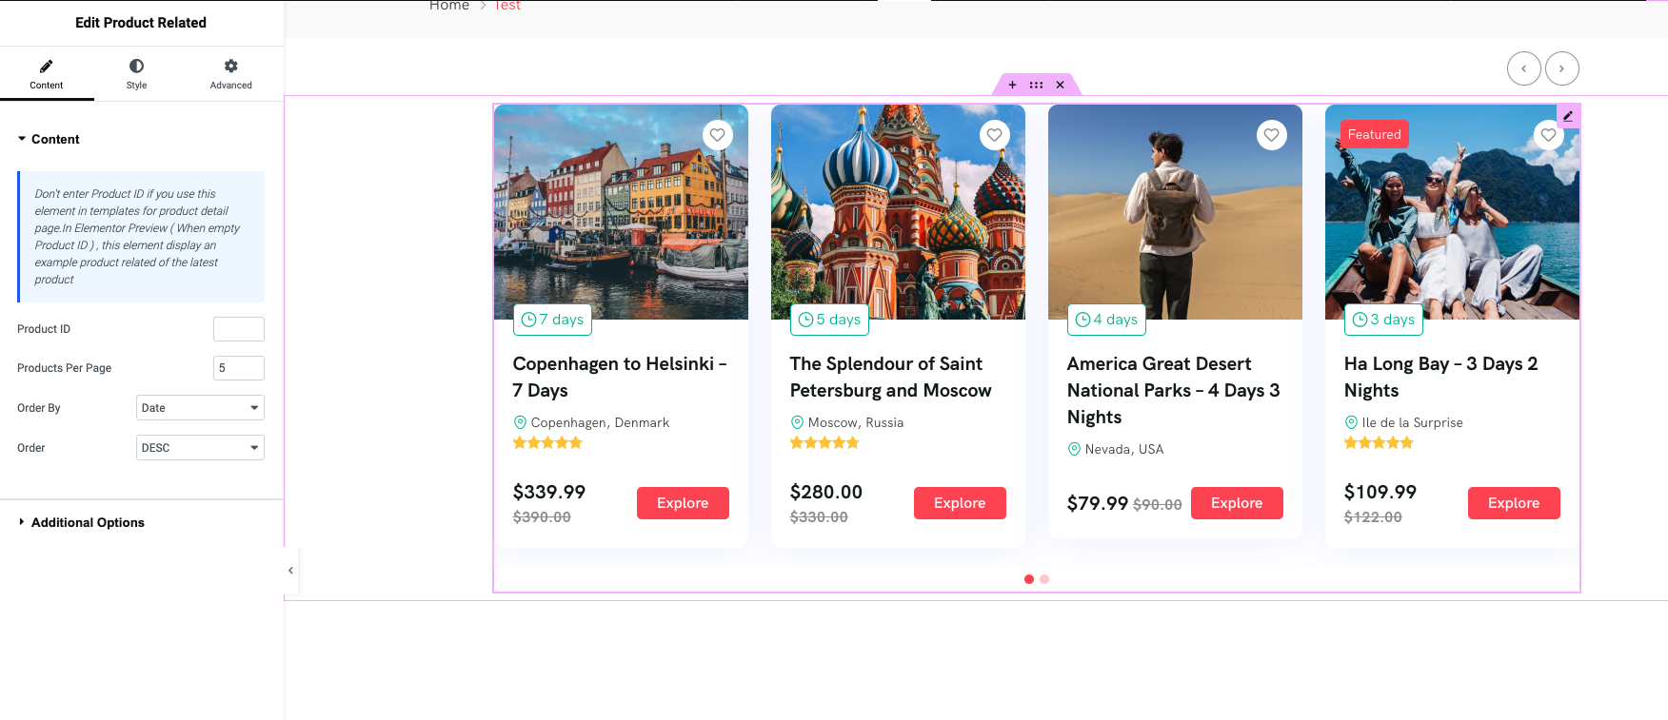This screenshot has height=720, width=1668.
Task: Click the Edit Product Related panel title
Action: pyautogui.click(x=141, y=23)
